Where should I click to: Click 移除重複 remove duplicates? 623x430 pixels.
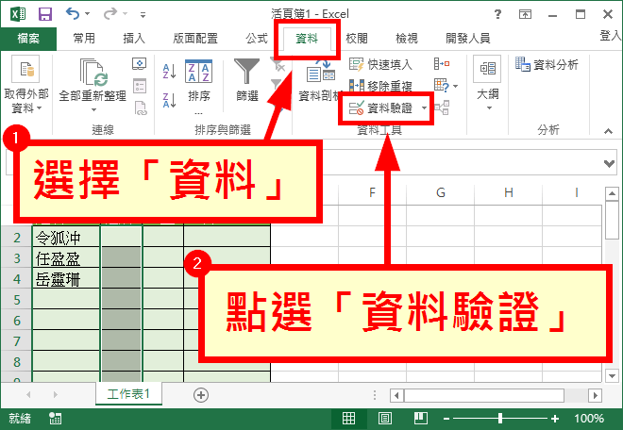pos(380,86)
